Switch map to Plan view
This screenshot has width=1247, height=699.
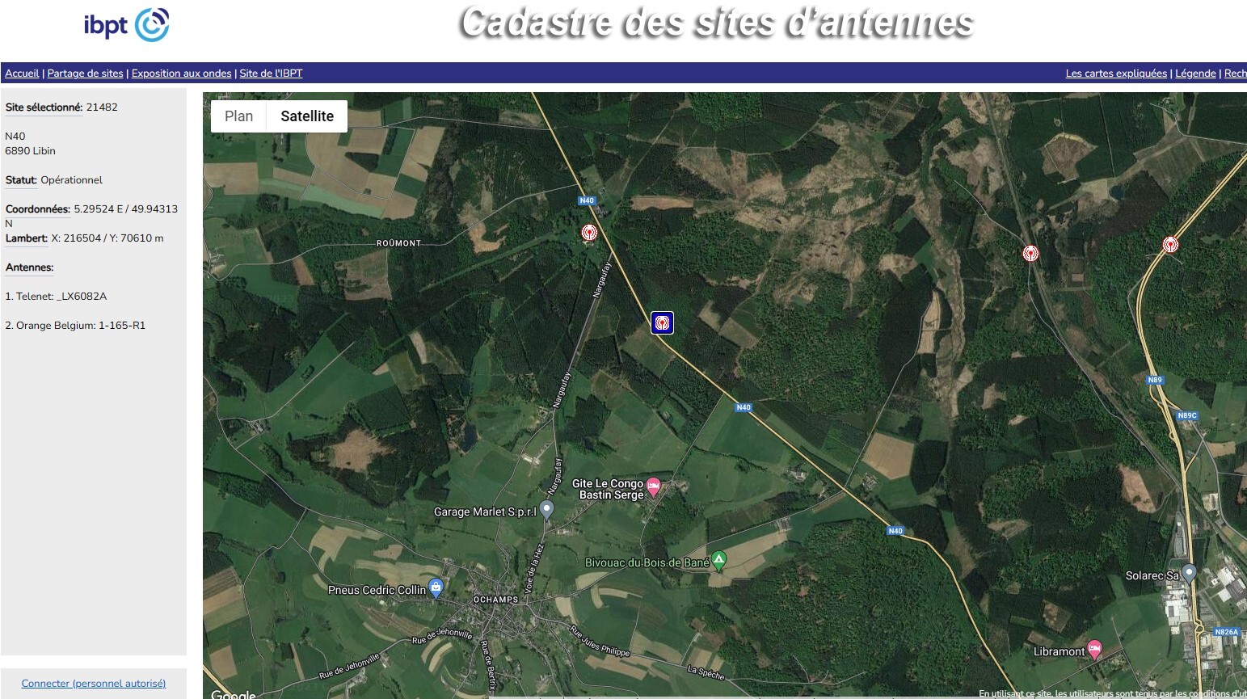pyautogui.click(x=239, y=116)
